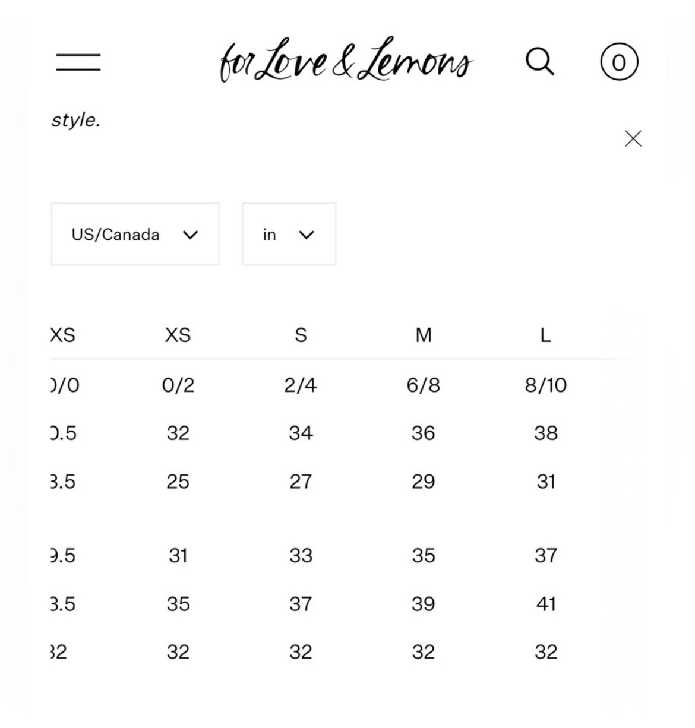Image resolution: width=695 pixels, height=728 pixels.
Task: Click the 2/4 size cell
Action: (x=301, y=385)
